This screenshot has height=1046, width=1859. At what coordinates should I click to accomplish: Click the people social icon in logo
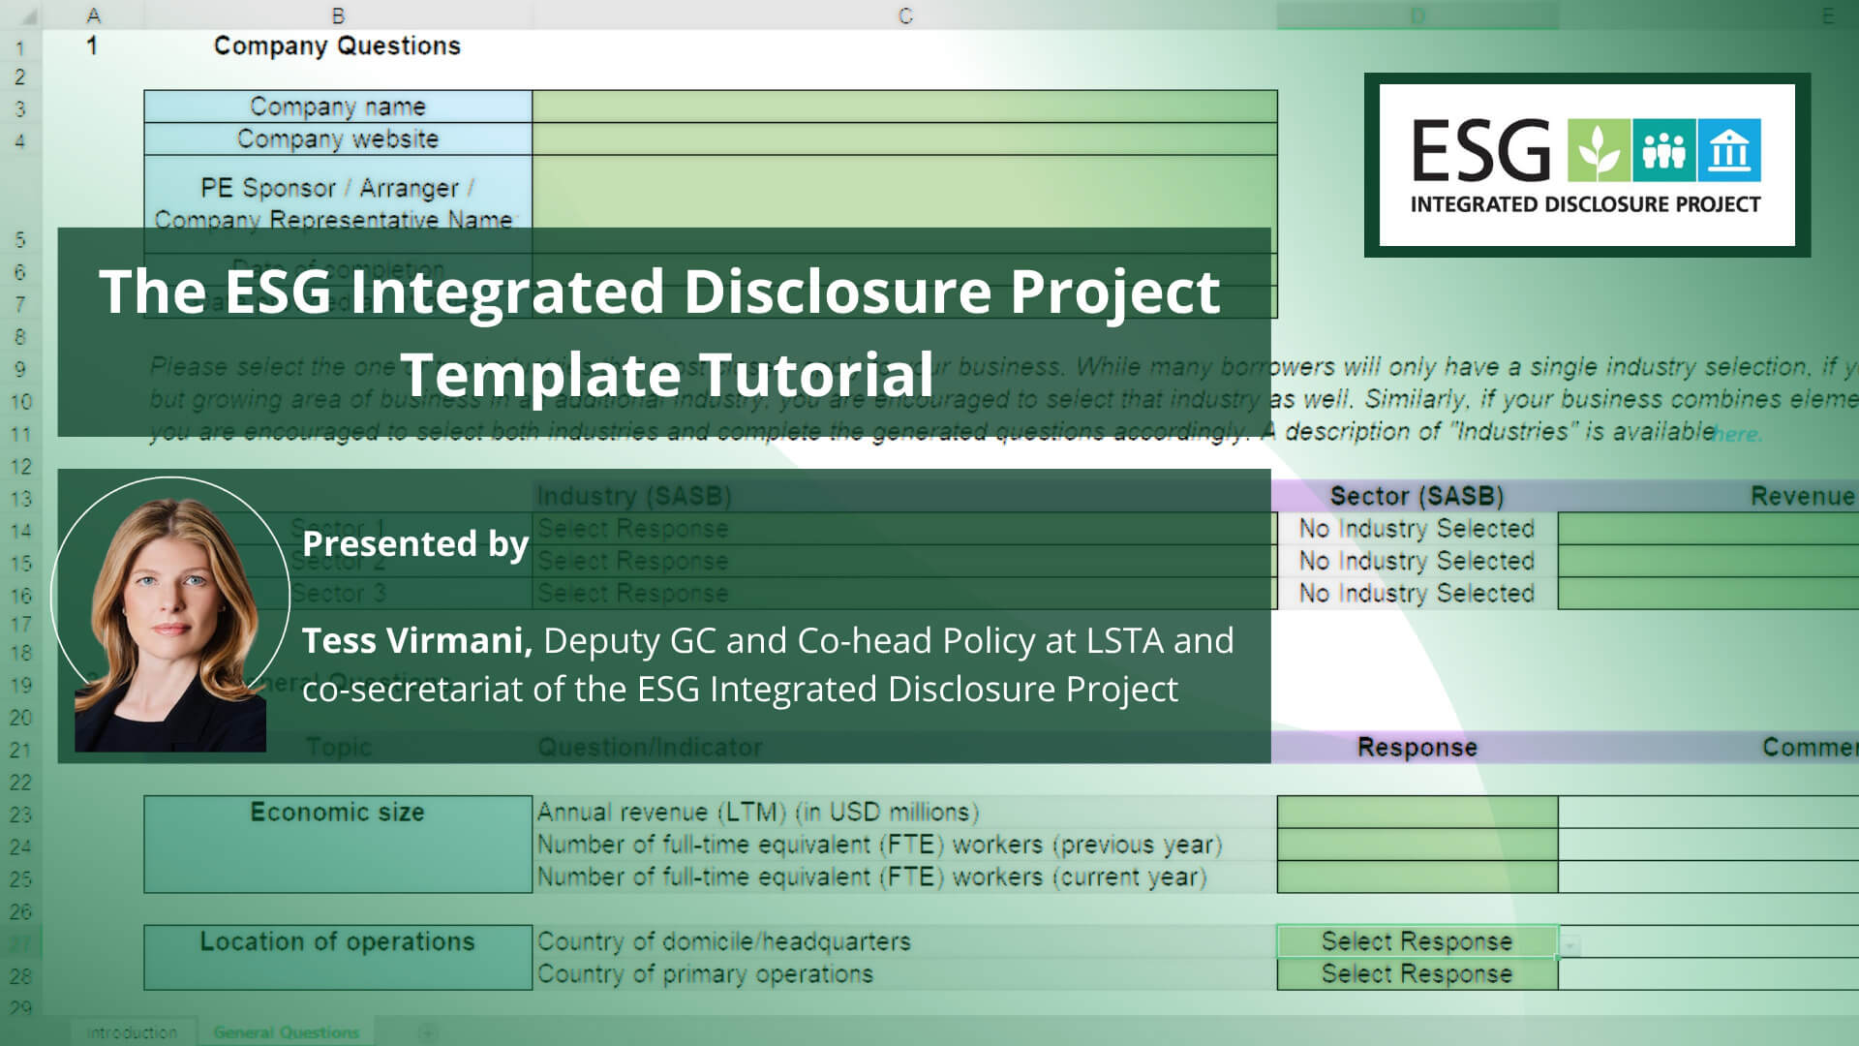1663,150
